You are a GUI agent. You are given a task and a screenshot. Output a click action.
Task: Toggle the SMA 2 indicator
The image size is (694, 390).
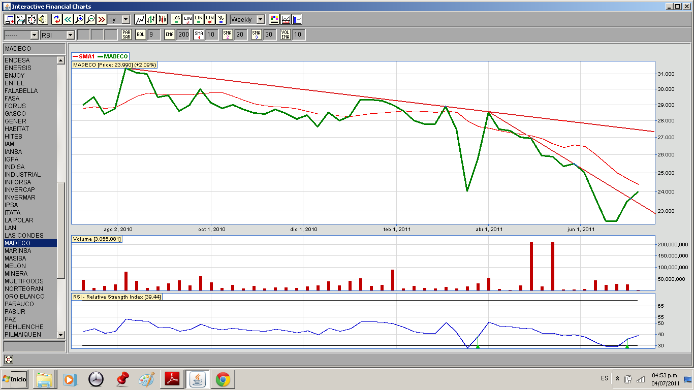tap(228, 35)
